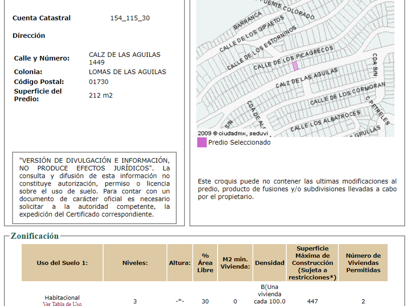
Task: Click the surface value '212 m2'
Action: (x=101, y=95)
